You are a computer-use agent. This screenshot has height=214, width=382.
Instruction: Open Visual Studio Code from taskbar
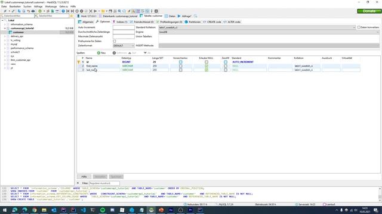click(83, 210)
